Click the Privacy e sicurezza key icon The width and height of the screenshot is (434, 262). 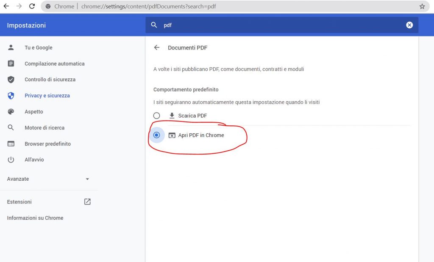click(x=11, y=95)
